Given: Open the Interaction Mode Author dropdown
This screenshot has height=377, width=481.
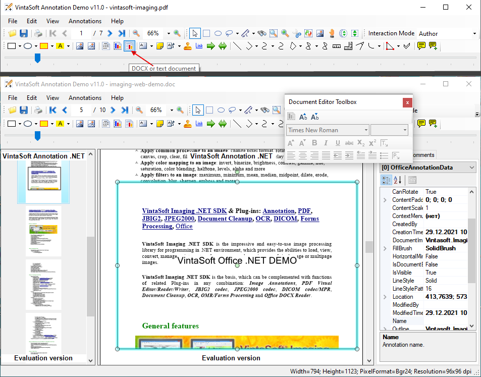Looking at the screenshot, I should coord(474,34).
